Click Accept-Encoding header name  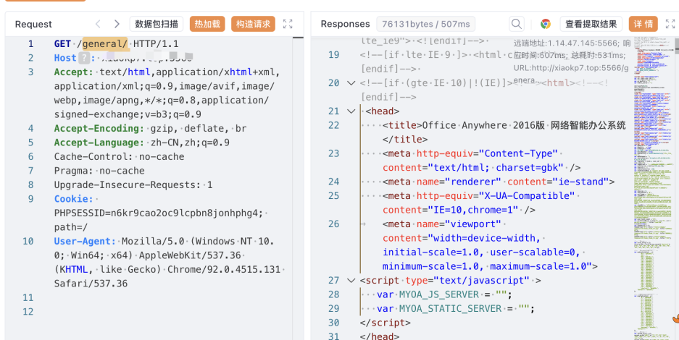click(99, 128)
